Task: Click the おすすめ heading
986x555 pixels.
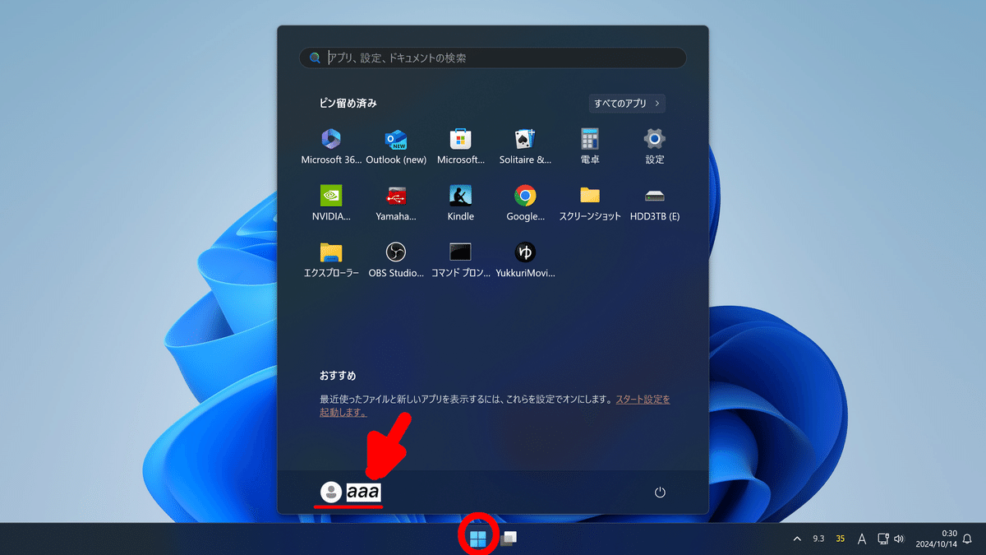Action: point(338,376)
